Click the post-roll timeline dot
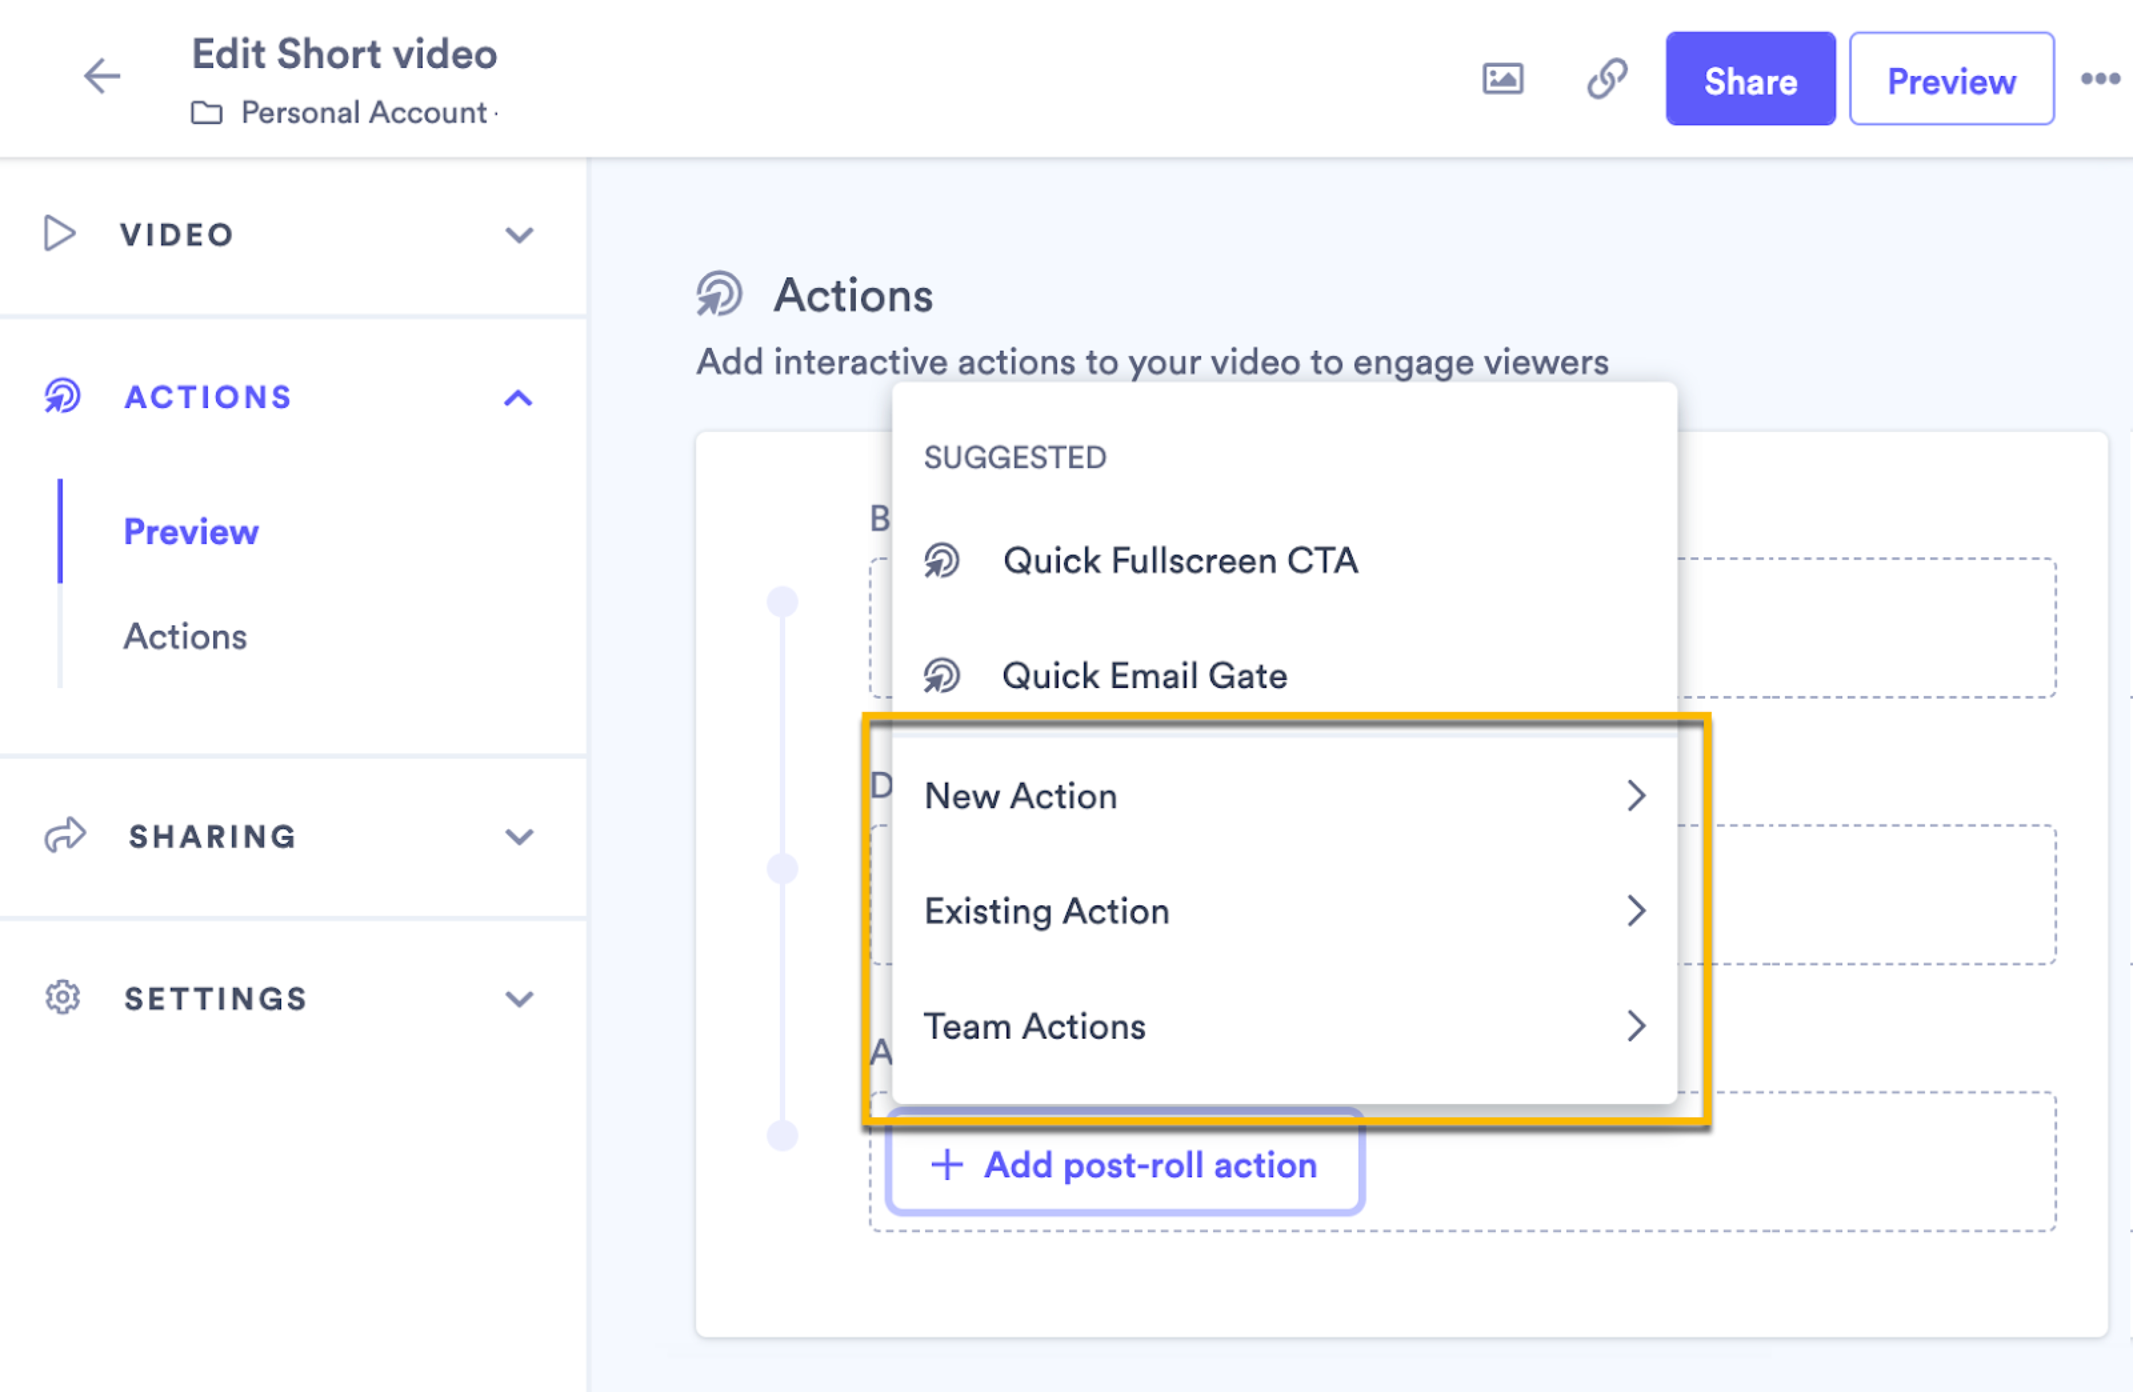The width and height of the screenshot is (2133, 1392). pyautogui.click(x=783, y=1135)
